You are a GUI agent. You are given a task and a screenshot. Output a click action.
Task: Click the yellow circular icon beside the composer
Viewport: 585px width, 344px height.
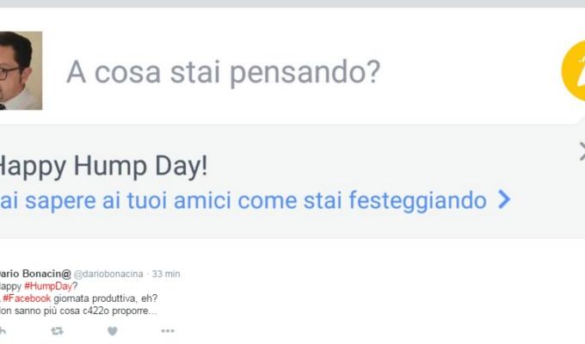pyautogui.click(x=574, y=71)
